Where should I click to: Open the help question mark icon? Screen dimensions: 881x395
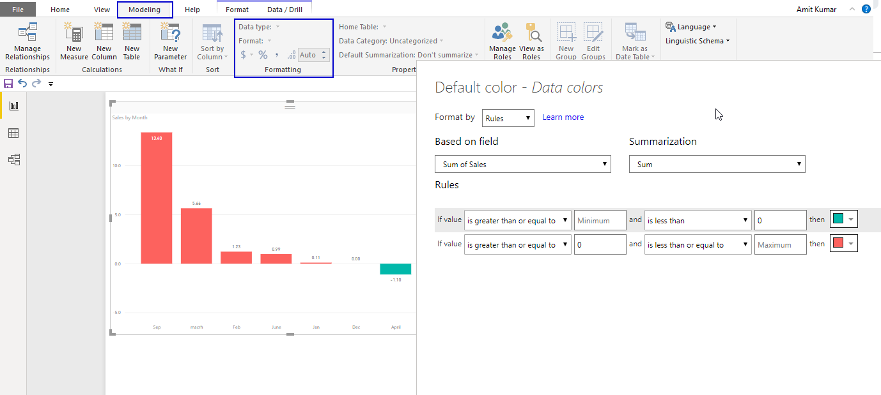coord(866,9)
